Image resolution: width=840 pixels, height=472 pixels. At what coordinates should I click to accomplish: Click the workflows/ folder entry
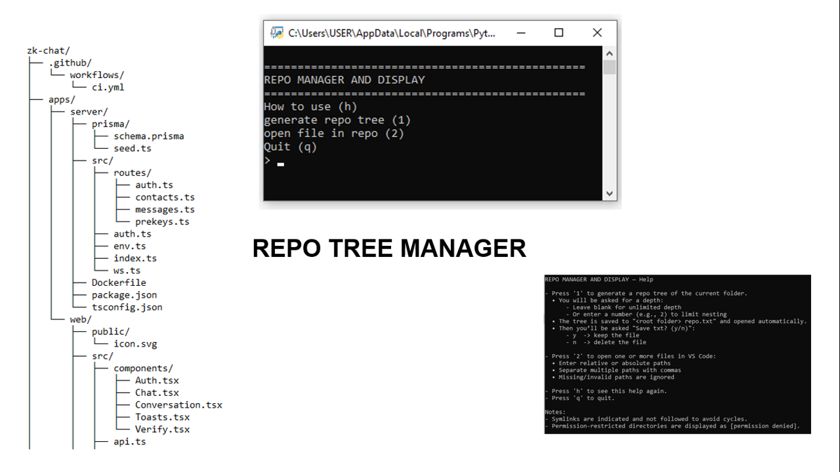click(97, 75)
